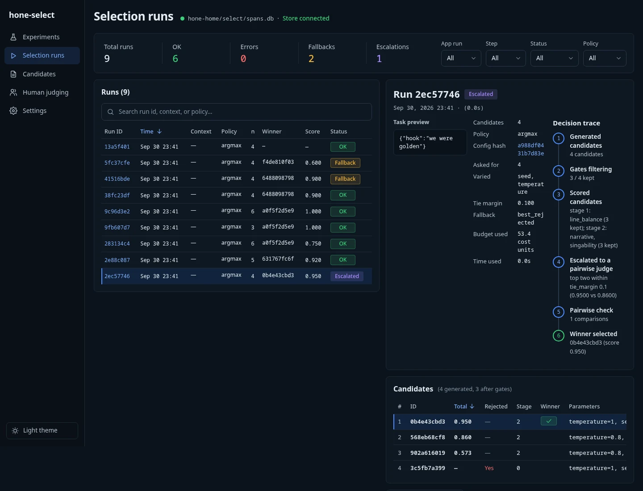Click the green Store connected status dot
643x491 pixels.
click(x=182, y=19)
